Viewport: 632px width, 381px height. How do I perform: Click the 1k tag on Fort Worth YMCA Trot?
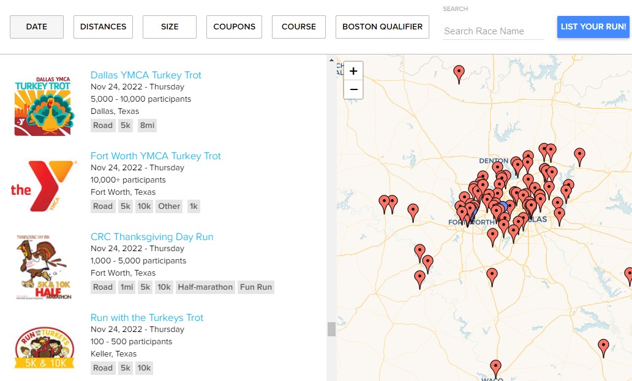[x=194, y=206]
